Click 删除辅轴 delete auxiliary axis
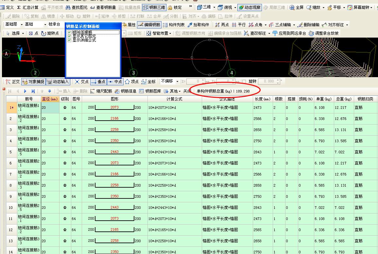Screen dimensions: 378x254 click(308, 25)
